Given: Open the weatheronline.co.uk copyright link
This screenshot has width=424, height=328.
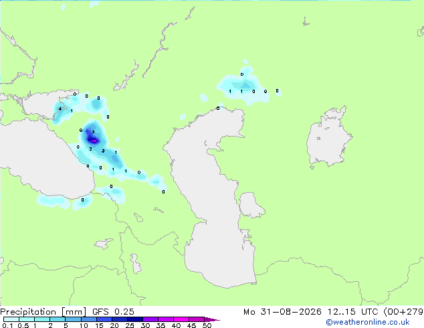Looking at the screenshot, I should (x=368, y=322).
